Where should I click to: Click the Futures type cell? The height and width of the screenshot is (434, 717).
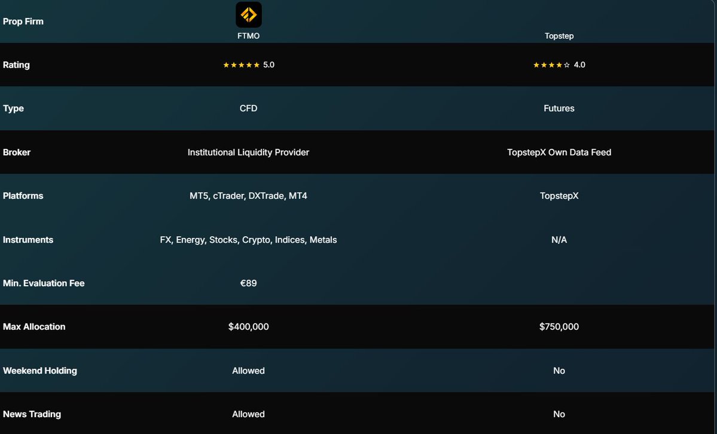click(x=559, y=108)
